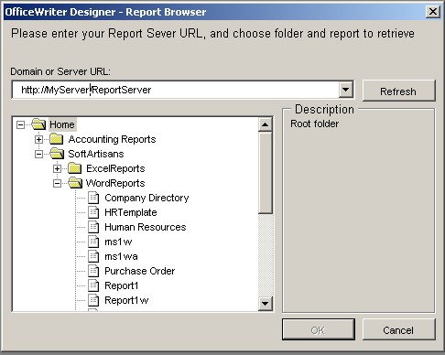445x355 pixels.
Task: Click the HRTemplate report document icon
Action: (x=93, y=212)
